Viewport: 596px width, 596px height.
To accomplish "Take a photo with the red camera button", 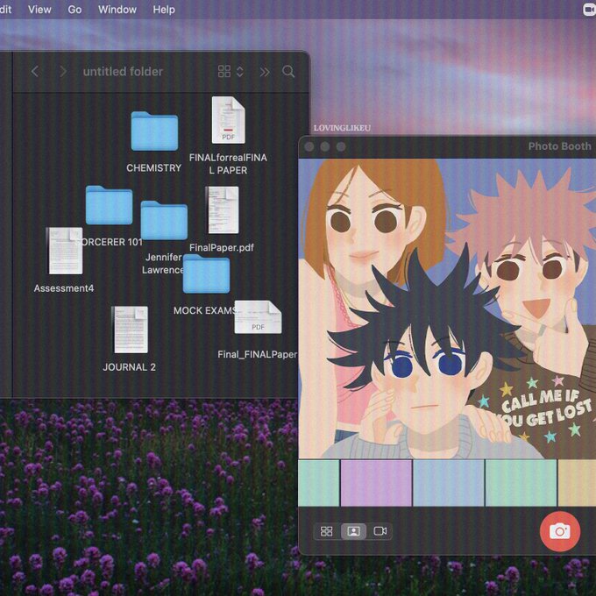I will [560, 531].
